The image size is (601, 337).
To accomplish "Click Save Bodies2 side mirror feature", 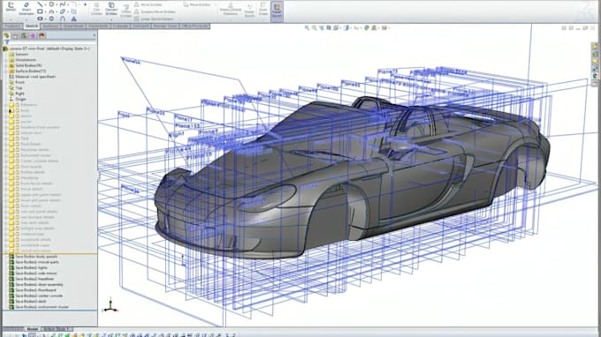I will [x=33, y=273].
